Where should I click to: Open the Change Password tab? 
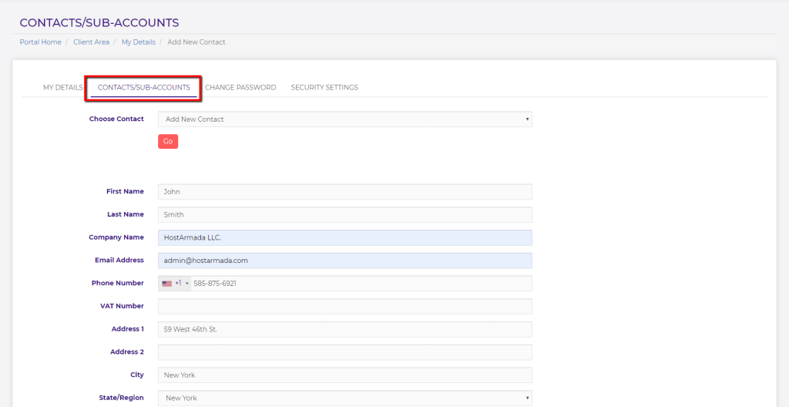(x=240, y=88)
